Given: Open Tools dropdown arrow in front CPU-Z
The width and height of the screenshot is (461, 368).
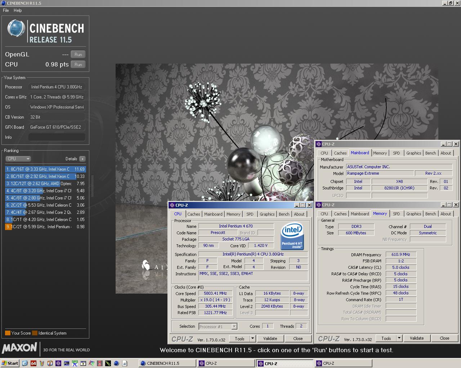Looking at the screenshot, I should [252, 339].
